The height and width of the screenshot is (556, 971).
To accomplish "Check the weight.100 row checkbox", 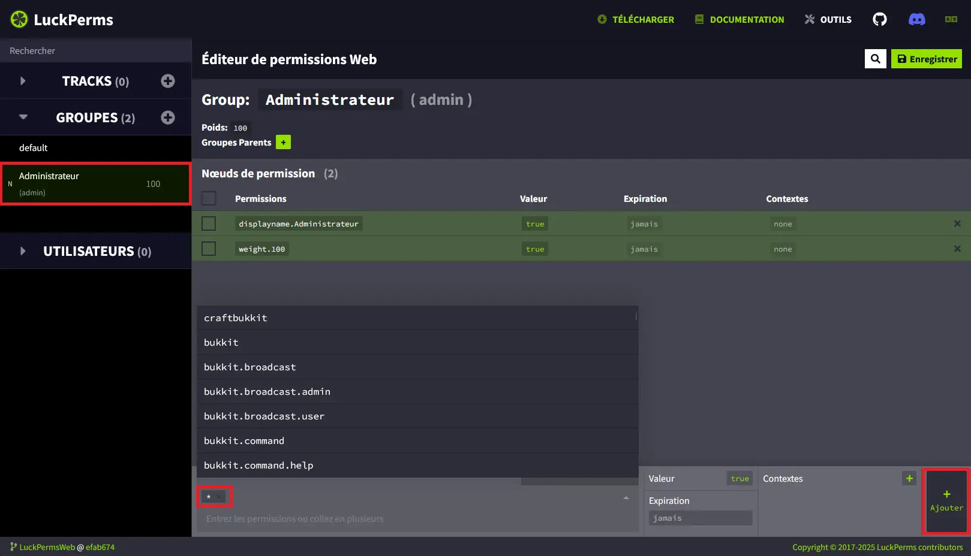I will tap(209, 249).
